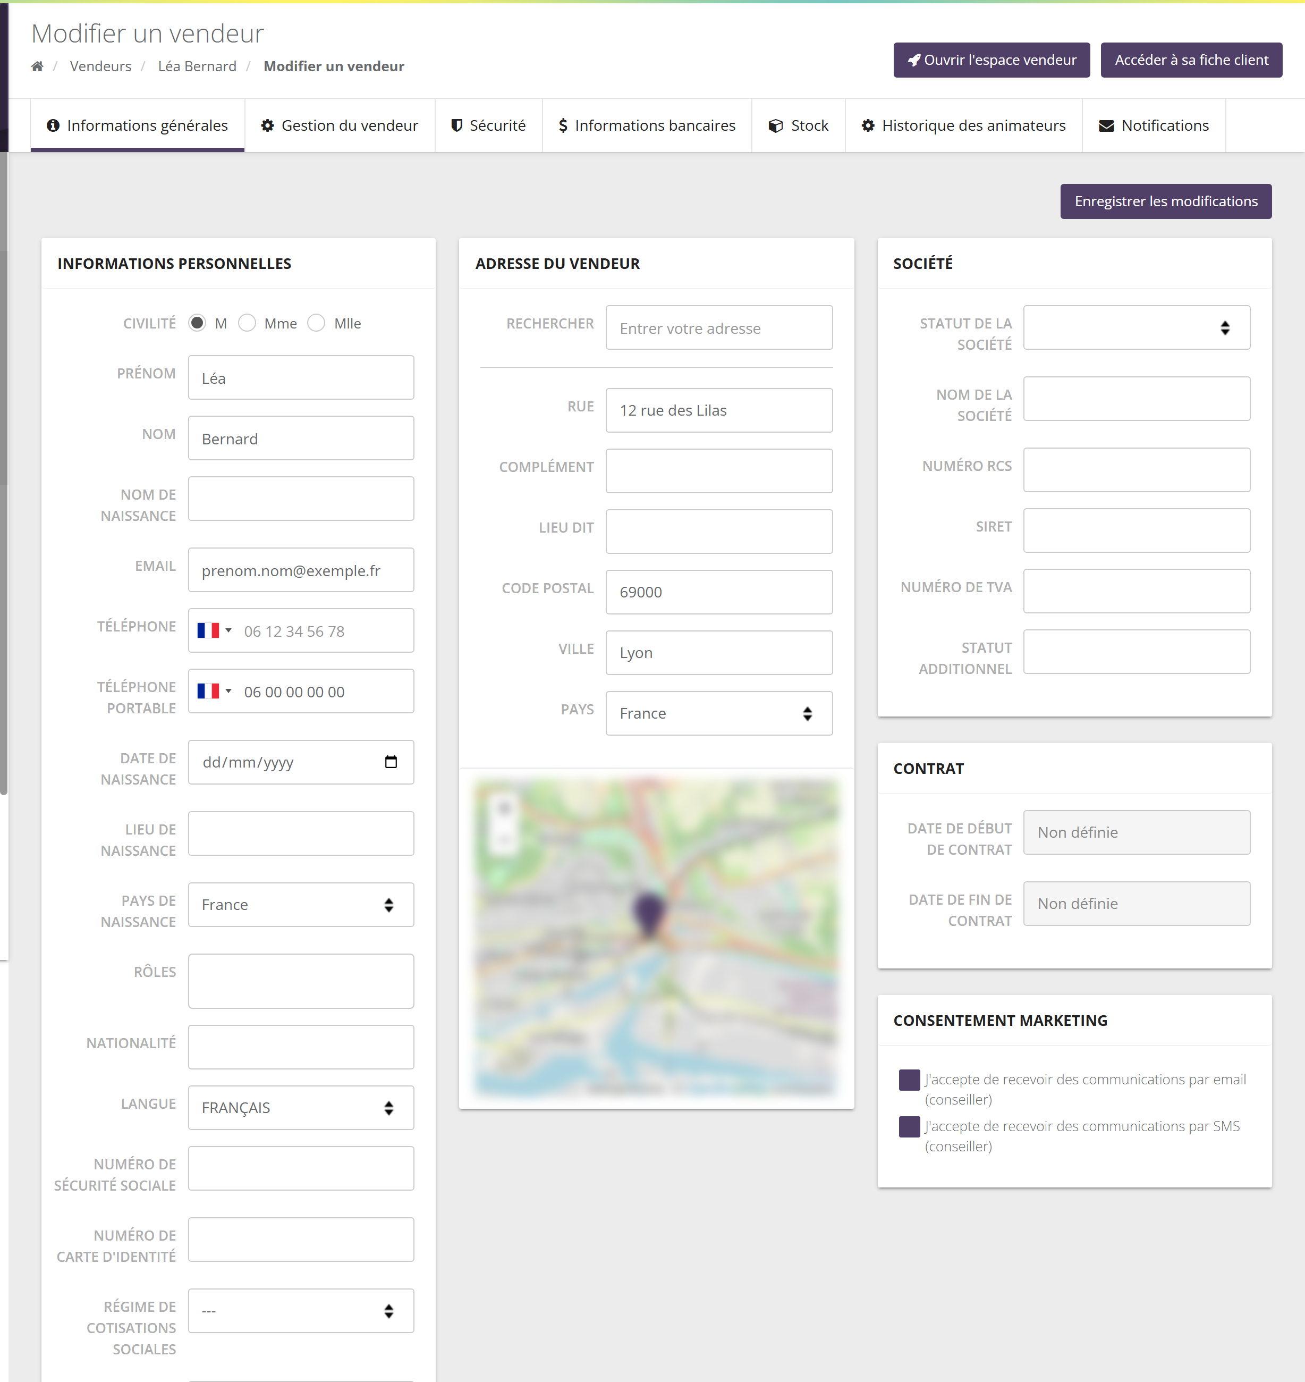The height and width of the screenshot is (1382, 1305).
Task: Select the Mme civilité radio button
Action: (x=247, y=323)
